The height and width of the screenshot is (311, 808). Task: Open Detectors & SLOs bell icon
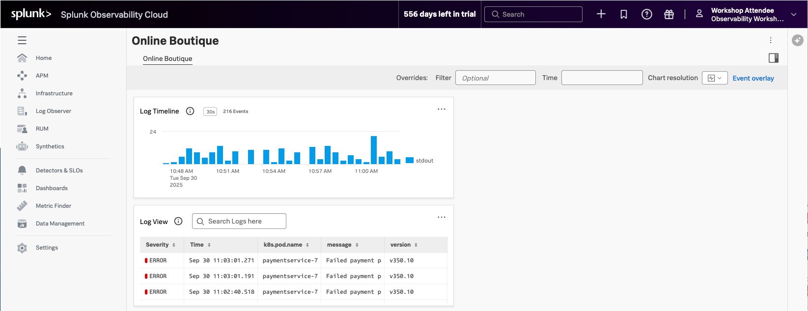point(22,170)
